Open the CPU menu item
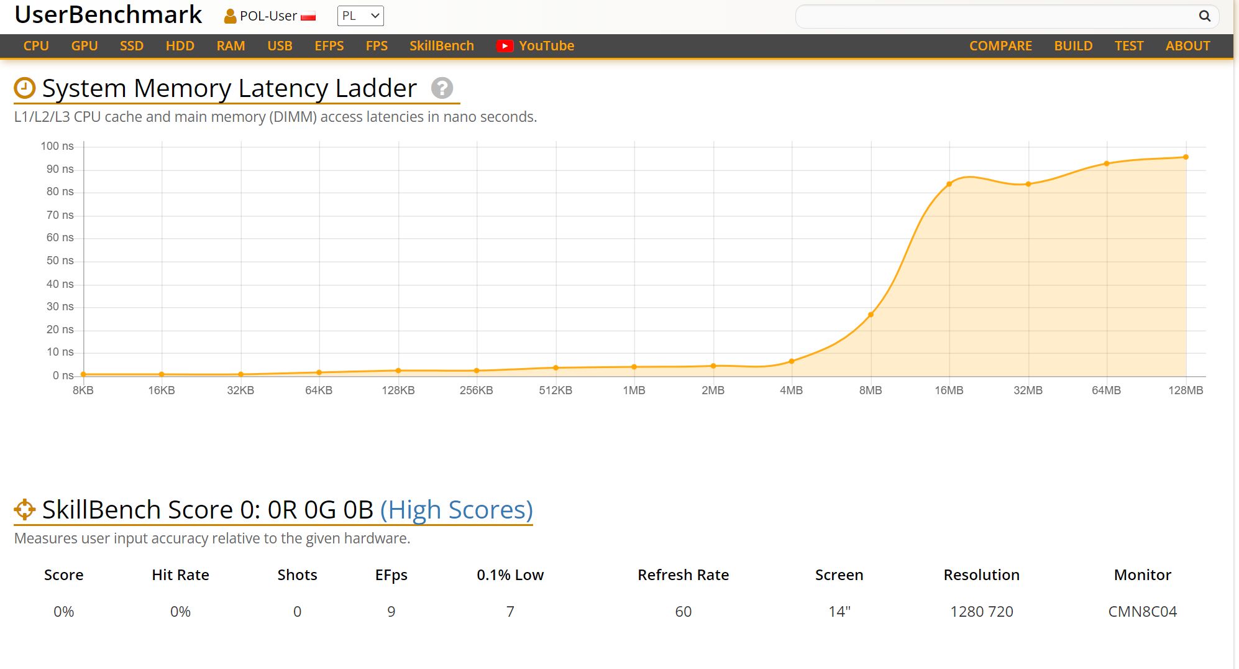The image size is (1239, 669). pyautogui.click(x=36, y=46)
